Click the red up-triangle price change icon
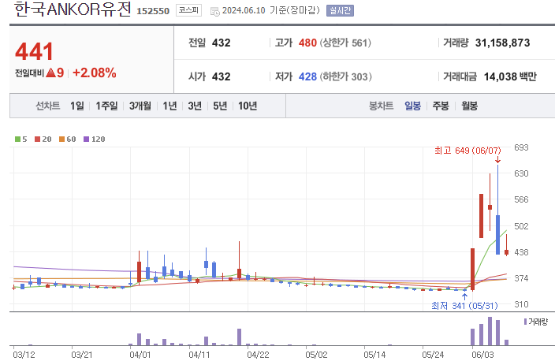This screenshot has width=555, height=361. point(51,73)
